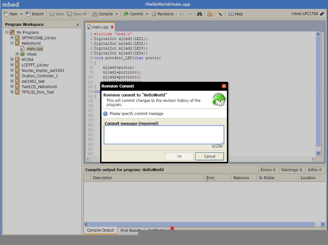Click the editor vertical scrollbar thumb
Viewport: 328px width, 245px height.
tap(318, 91)
